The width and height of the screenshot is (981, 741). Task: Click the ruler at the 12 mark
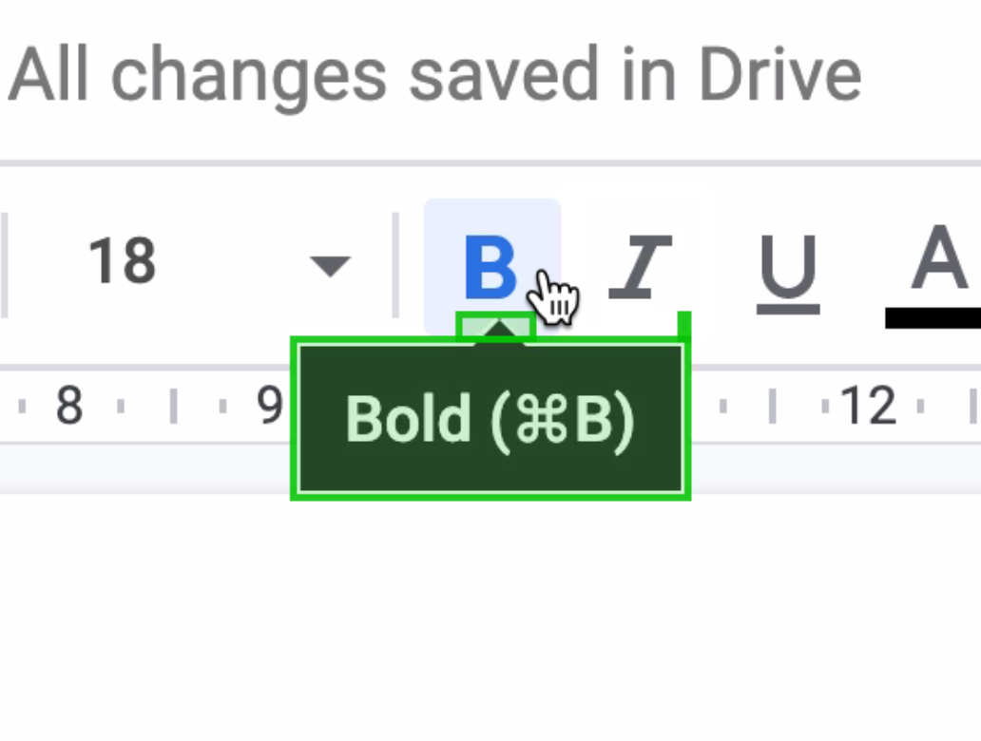coord(868,407)
